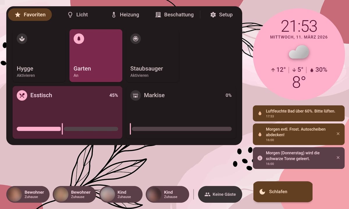349x209 pixels.
Task: Open the first Bewohner presence chip
Action: tap(28, 194)
